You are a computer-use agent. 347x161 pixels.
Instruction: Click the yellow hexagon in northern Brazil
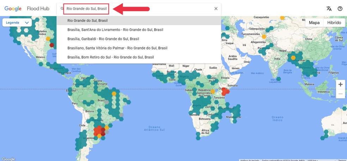[x=114, y=94]
